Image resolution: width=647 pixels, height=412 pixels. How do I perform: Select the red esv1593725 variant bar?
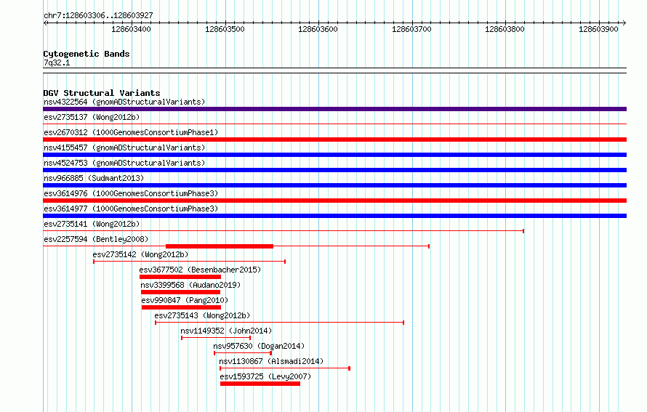coord(260,384)
